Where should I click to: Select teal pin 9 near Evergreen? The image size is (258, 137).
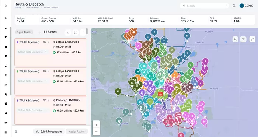(x=126, y=112)
